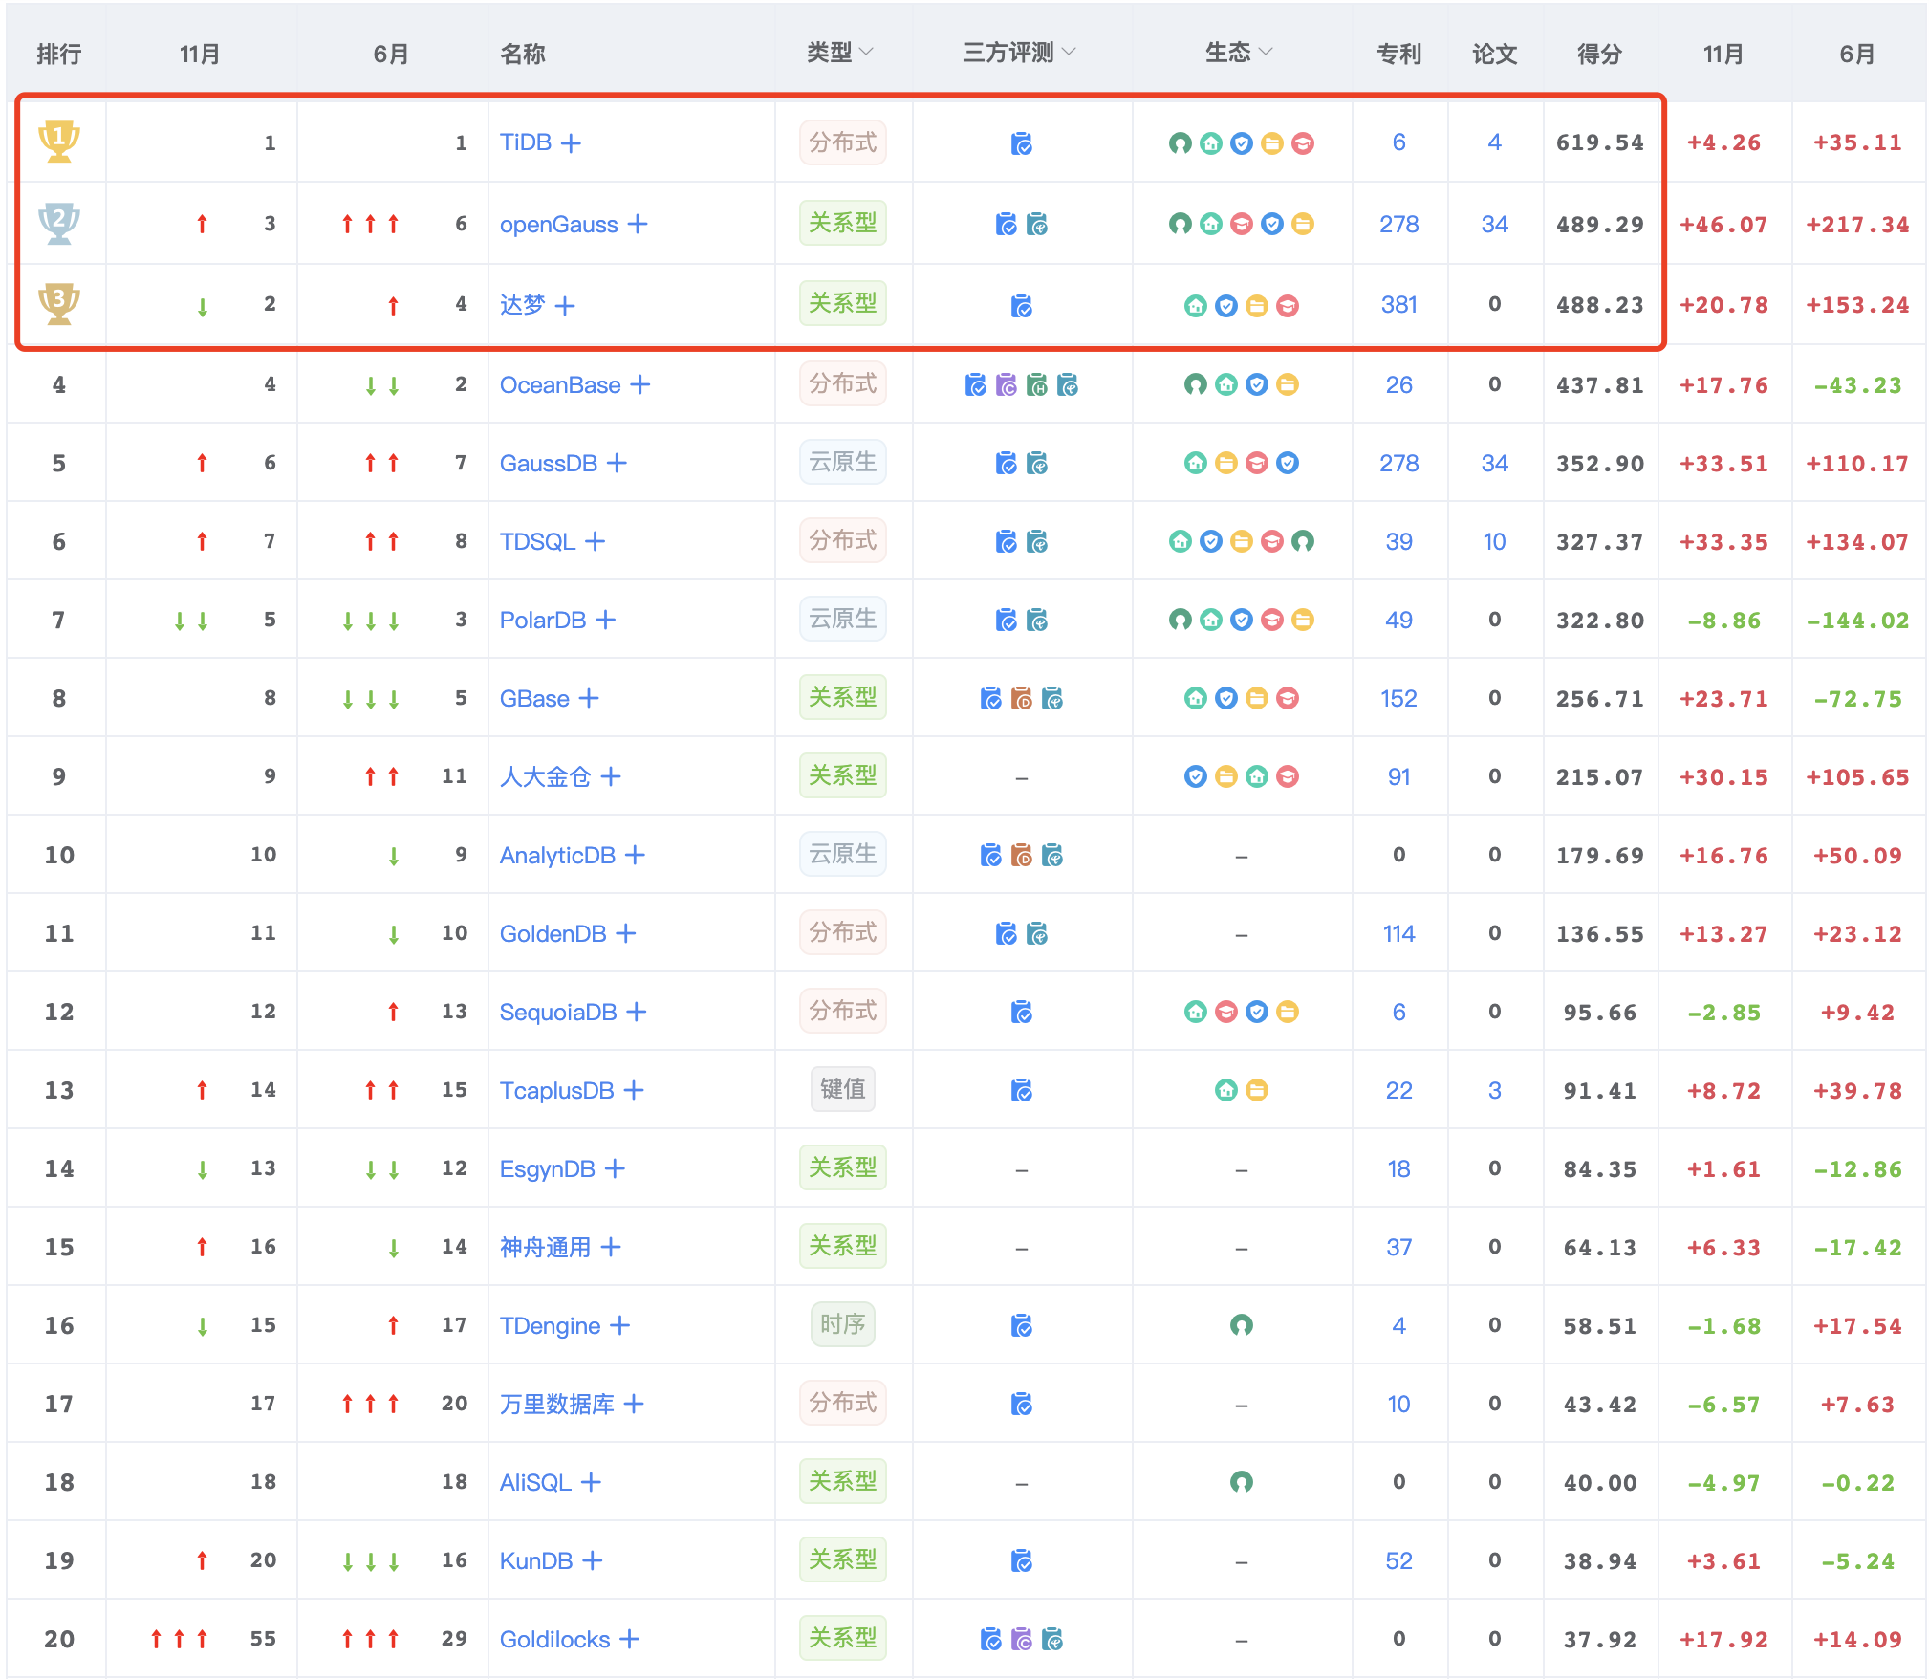Click GBase's orange evaluation clipboard icon
Screen dimensions: 1929x1679
click(x=1022, y=699)
